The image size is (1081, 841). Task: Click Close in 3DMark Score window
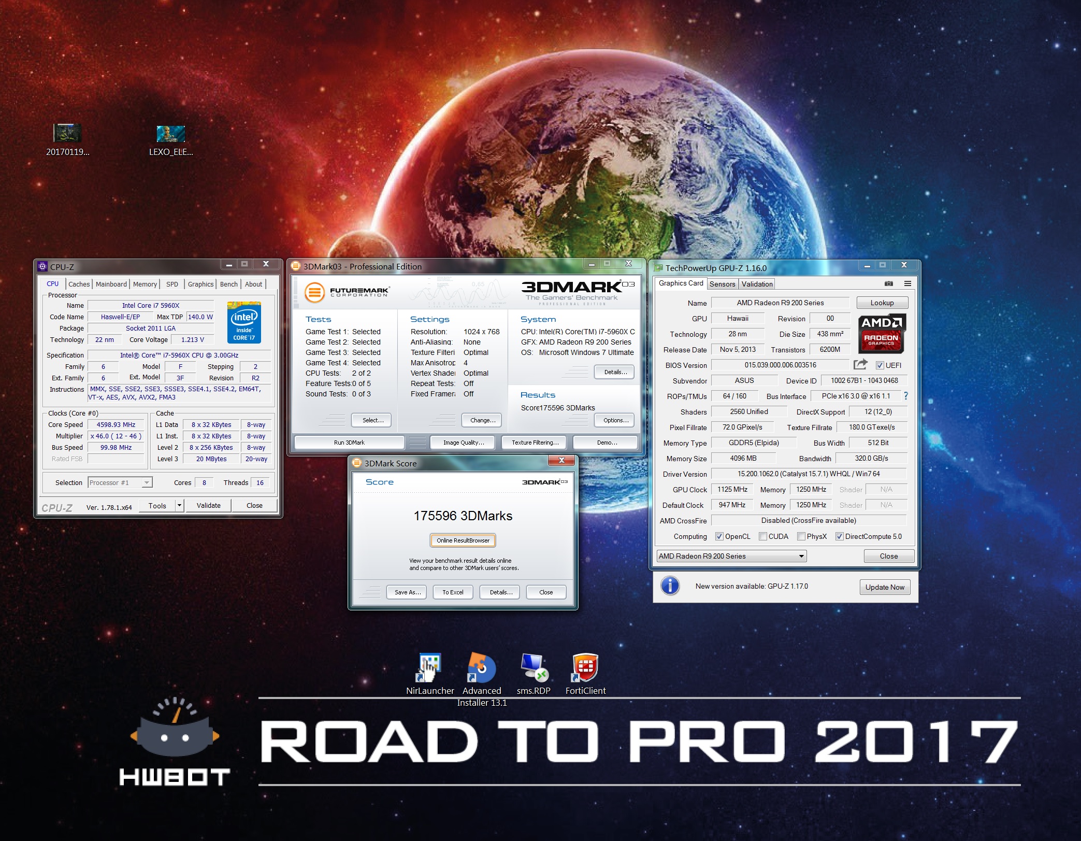click(546, 592)
